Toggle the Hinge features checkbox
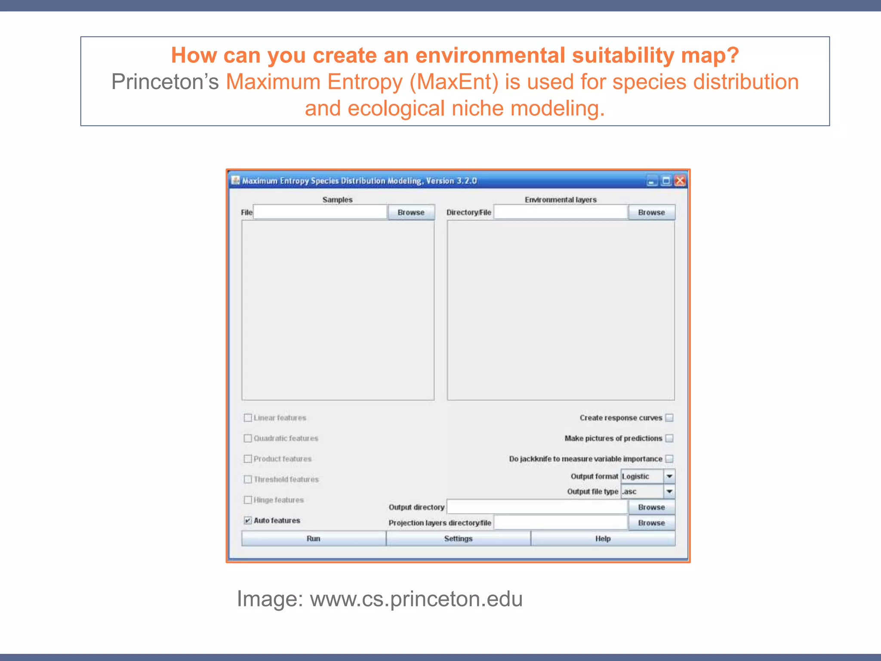Viewport: 881px width, 661px height. click(x=248, y=500)
